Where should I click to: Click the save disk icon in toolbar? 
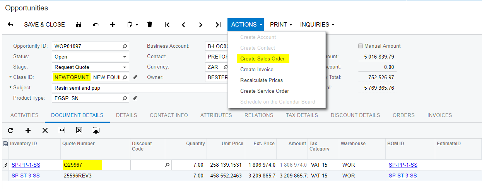(x=79, y=25)
